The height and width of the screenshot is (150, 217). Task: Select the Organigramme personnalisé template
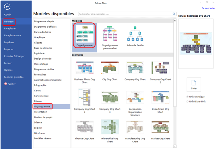[x=110, y=38]
